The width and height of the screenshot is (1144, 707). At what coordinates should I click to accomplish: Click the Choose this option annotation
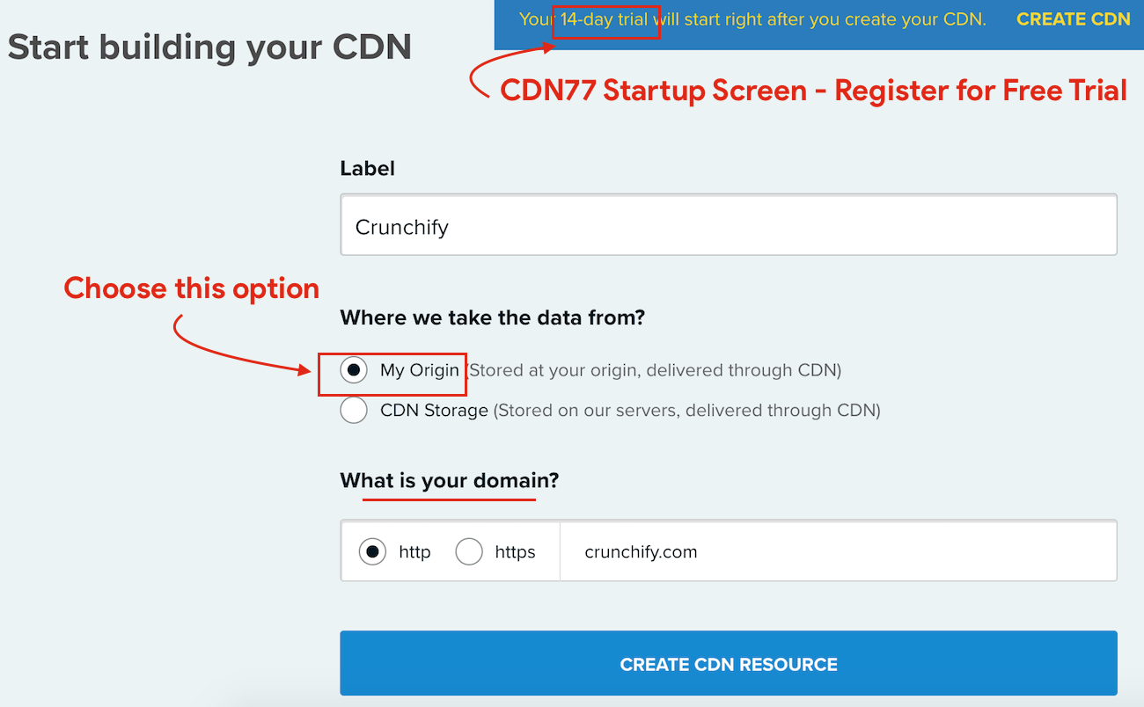192,288
